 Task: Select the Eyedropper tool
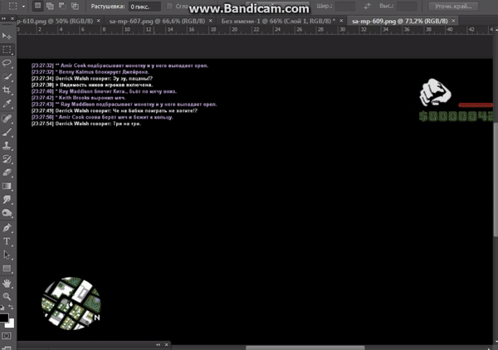pos(7,104)
